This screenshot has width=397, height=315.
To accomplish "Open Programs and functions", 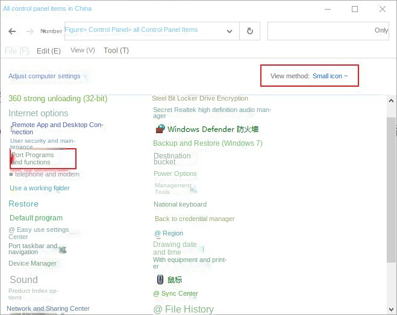I will point(33,158).
